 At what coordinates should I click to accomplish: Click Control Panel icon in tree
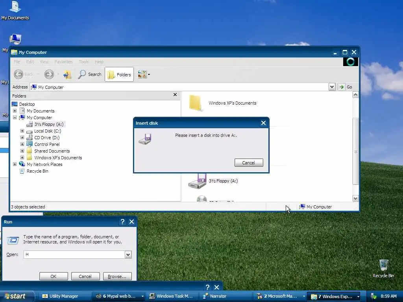[x=30, y=144]
